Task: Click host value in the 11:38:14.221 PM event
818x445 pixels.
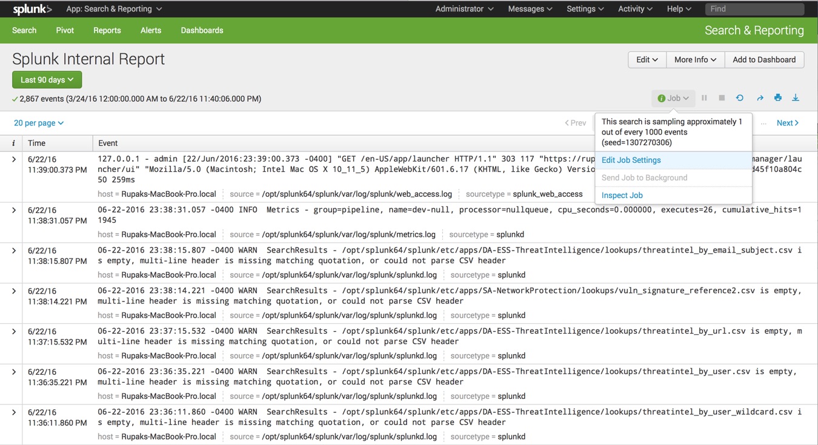Action: pyautogui.click(x=168, y=315)
